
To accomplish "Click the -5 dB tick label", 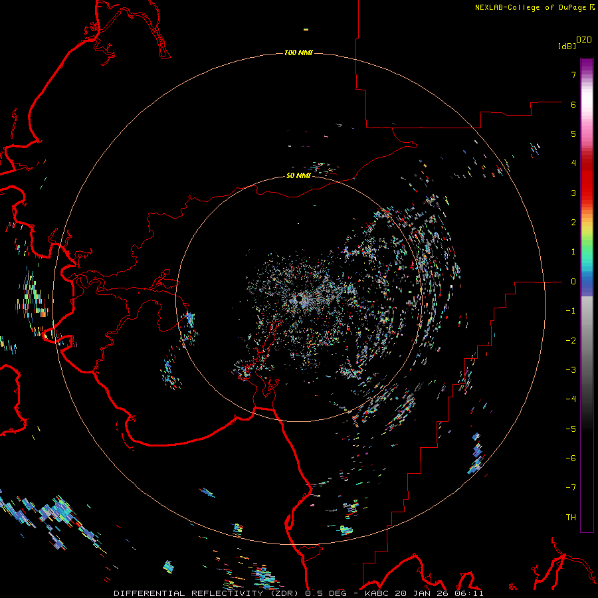I will 571,429.
